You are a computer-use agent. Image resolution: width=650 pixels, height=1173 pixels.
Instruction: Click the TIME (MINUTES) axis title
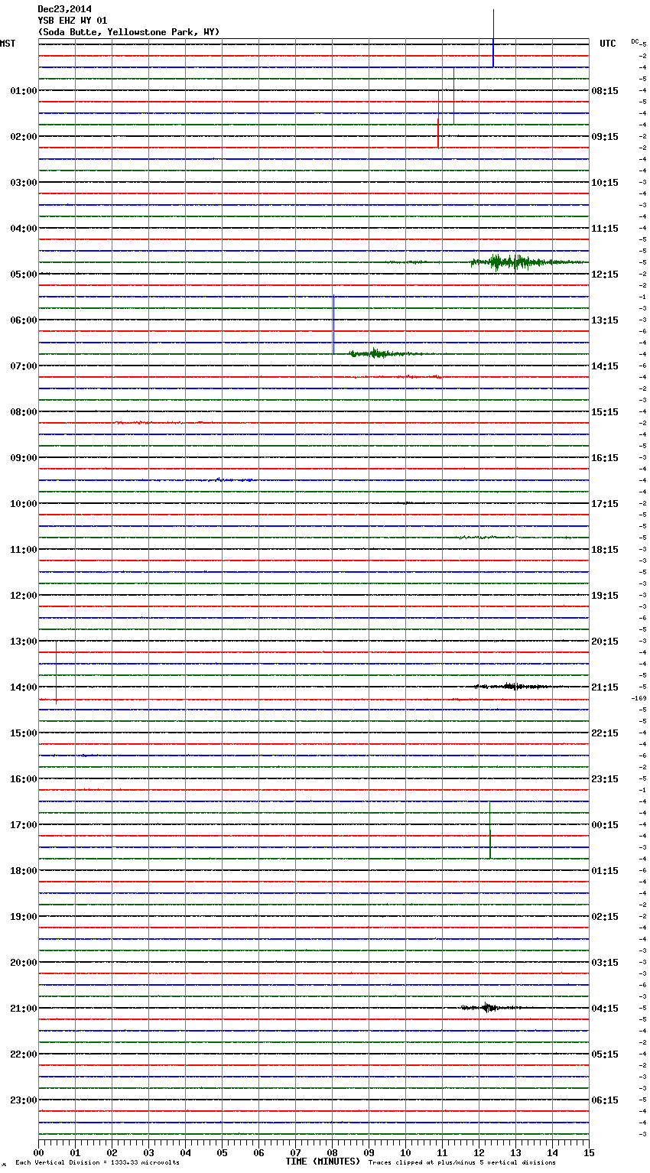click(x=323, y=1162)
